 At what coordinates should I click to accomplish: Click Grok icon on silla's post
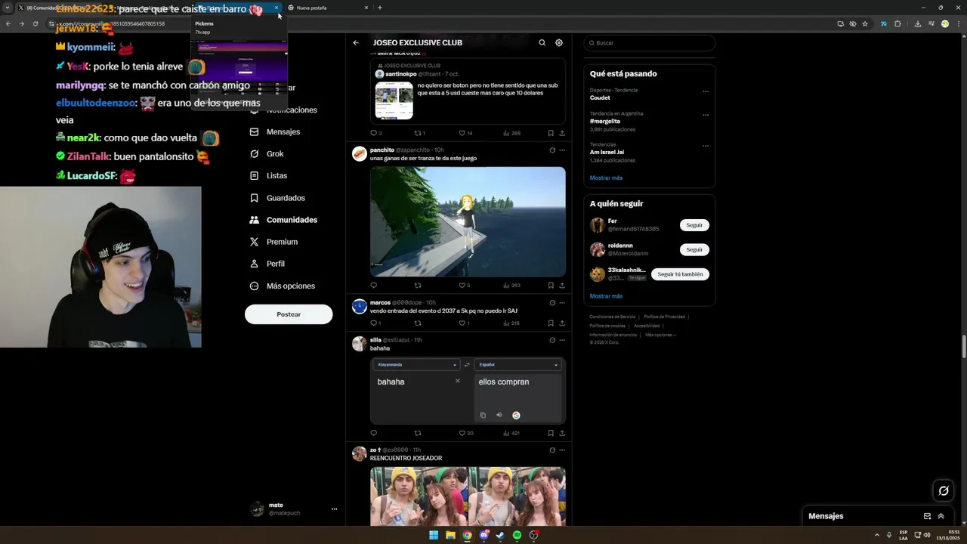pos(552,340)
